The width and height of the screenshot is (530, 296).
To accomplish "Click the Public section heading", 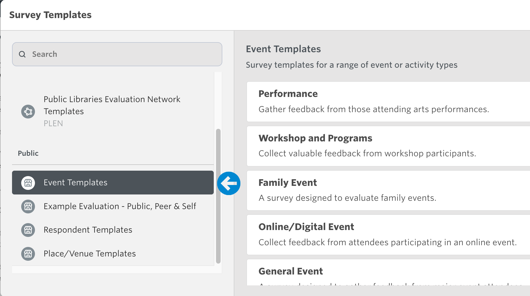I will [x=28, y=153].
